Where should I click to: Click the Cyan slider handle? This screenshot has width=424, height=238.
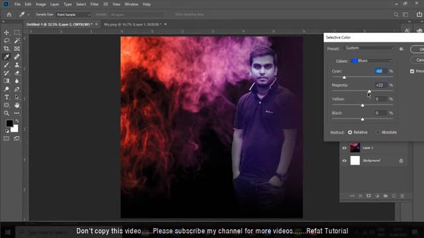coord(344,77)
